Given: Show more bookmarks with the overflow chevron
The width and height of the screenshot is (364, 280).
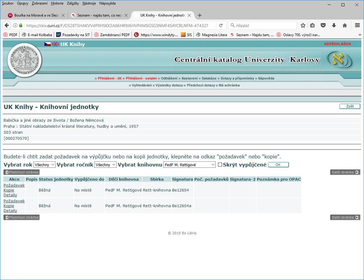Looking at the screenshot, I should click(x=360, y=35).
